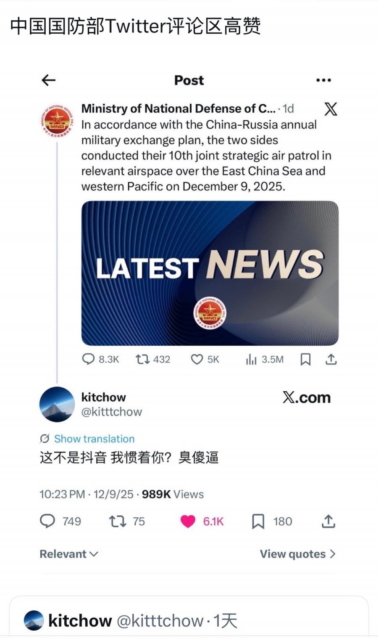The image size is (378, 638).
Task: Share kitchow's comment via the share icon
Action: tap(328, 521)
